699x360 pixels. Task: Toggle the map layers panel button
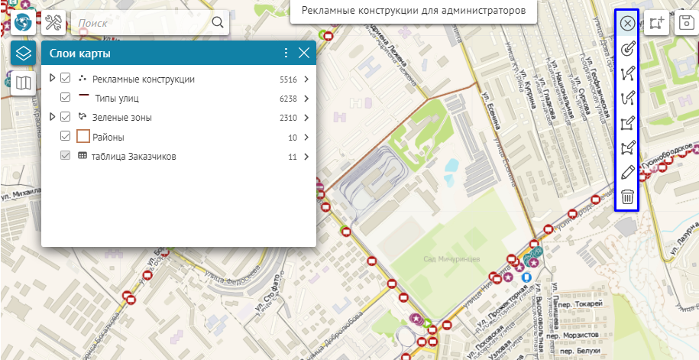(x=24, y=54)
